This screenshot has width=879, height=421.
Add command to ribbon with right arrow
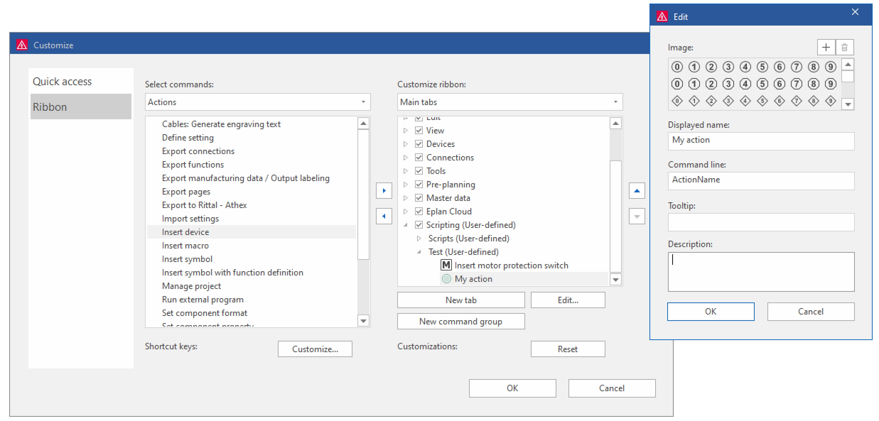coord(384,191)
